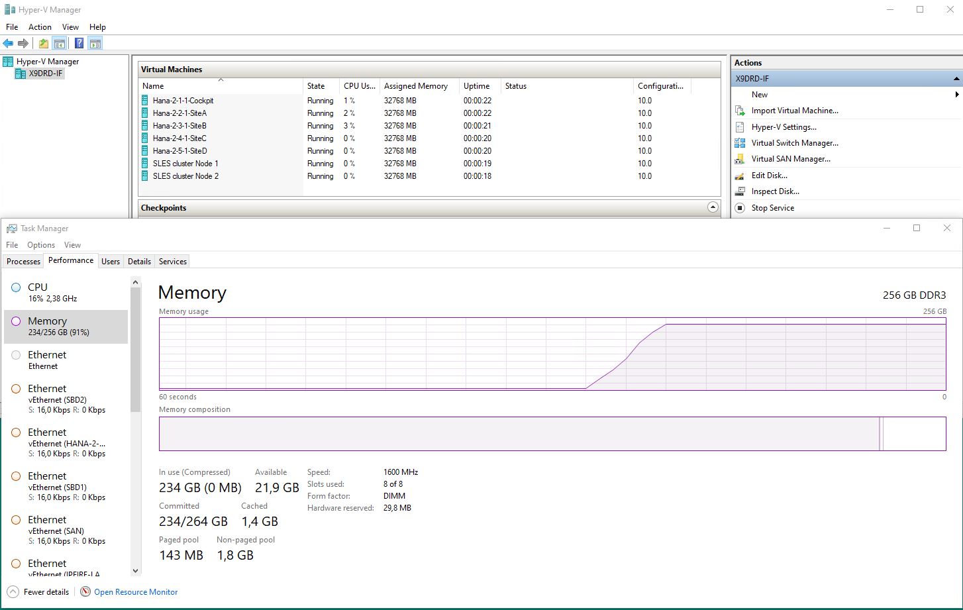The height and width of the screenshot is (610, 963).
Task: Click the blue Help question mark toolbar icon
Action: 79,44
